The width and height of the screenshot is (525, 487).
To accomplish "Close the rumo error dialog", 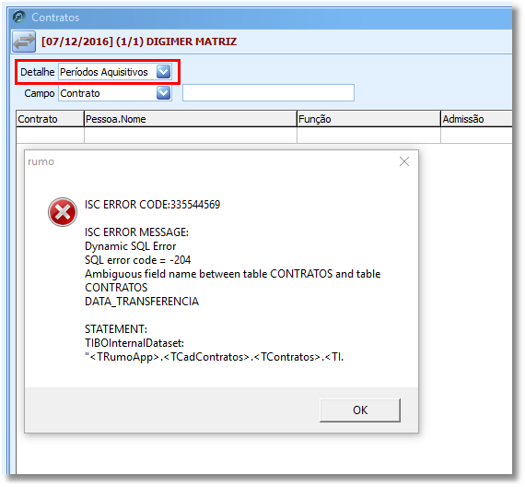I will coord(404,161).
